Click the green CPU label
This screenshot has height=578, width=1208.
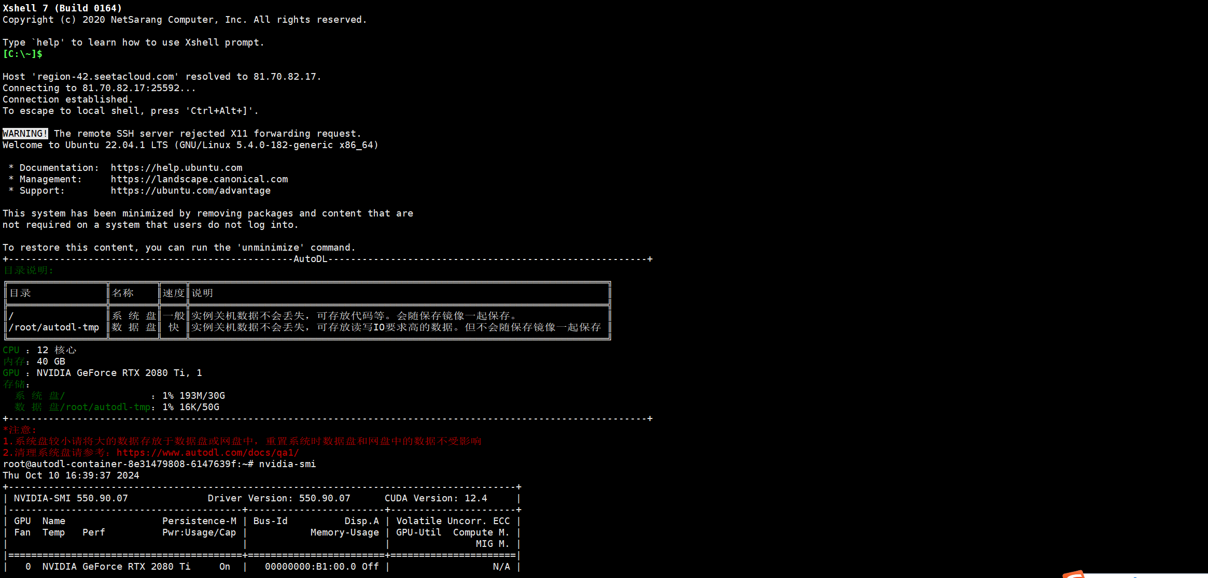click(x=11, y=350)
